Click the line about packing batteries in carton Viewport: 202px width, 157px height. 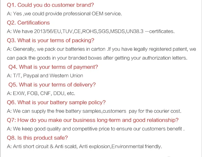point(101,49)
